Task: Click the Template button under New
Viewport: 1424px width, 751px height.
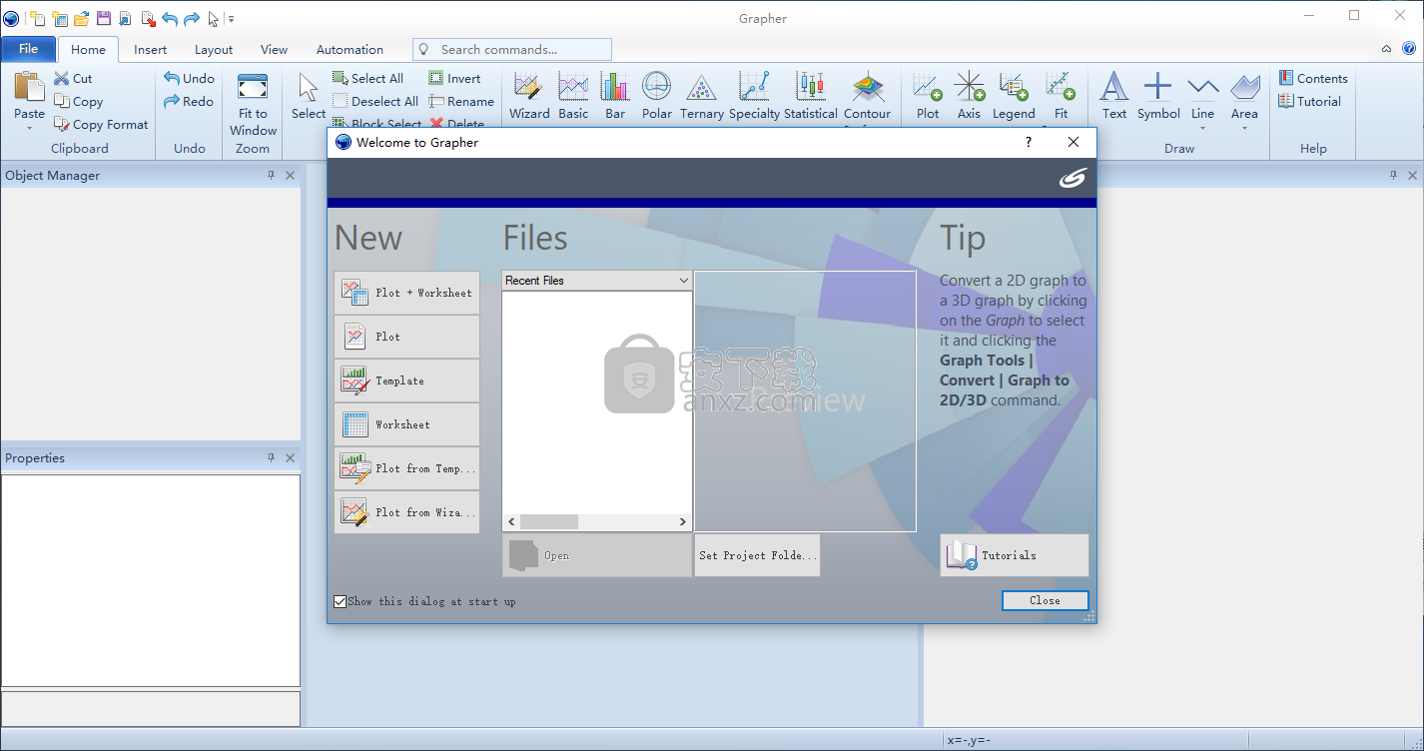Action: [x=406, y=380]
